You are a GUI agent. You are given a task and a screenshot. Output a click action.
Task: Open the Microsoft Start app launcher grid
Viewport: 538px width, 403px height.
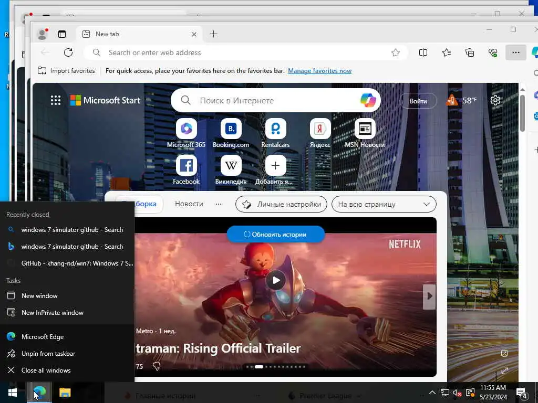tap(56, 100)
